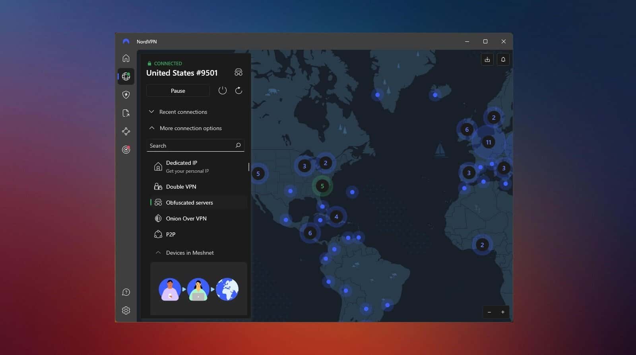
Task: Click the Meshnet illustration thumbnail
Action: (x=199, y=289)
